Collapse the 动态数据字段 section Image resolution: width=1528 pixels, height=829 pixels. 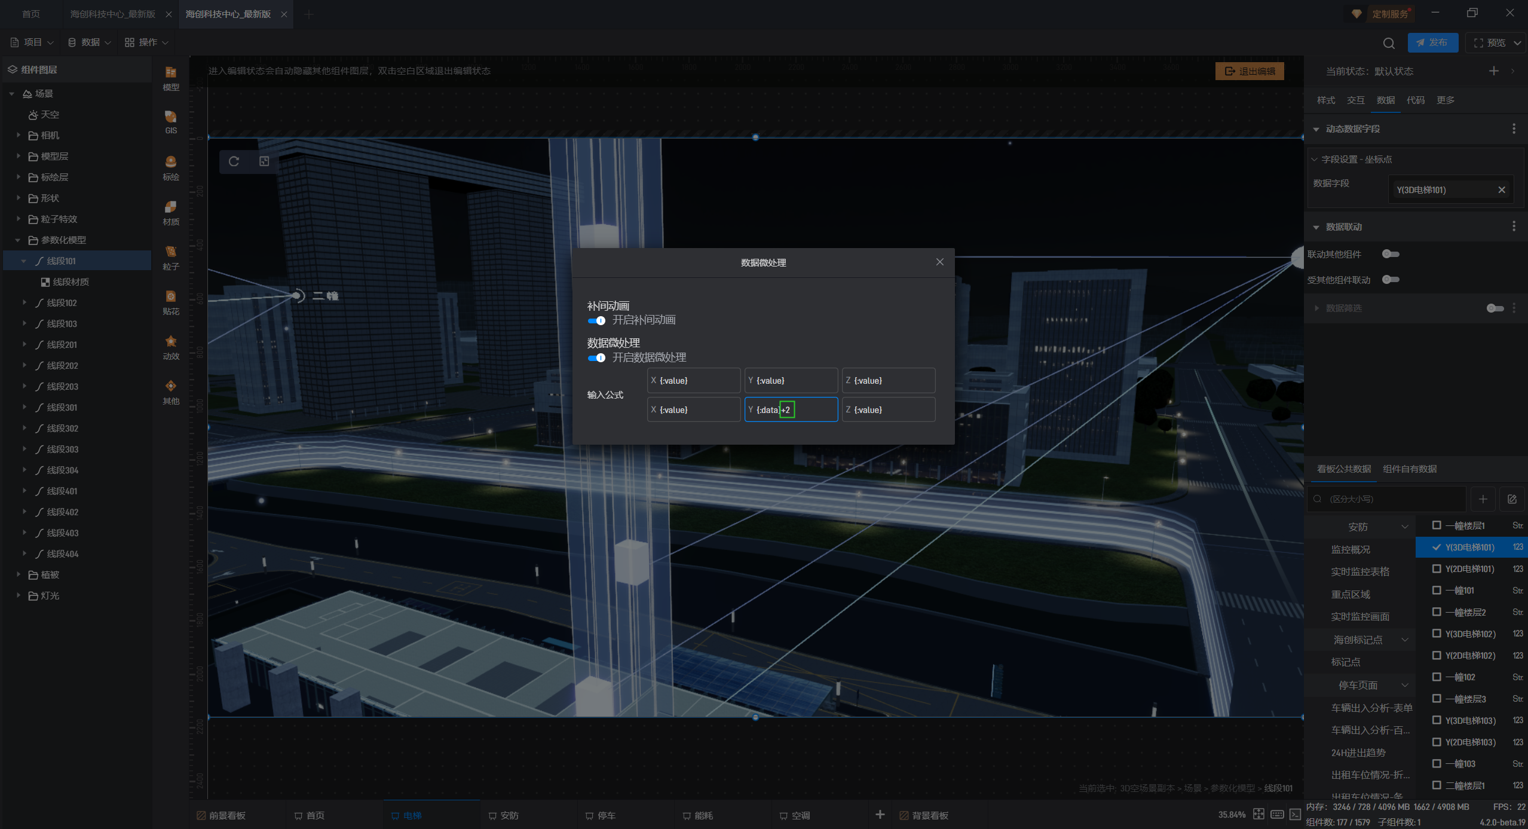point(1316,129)
